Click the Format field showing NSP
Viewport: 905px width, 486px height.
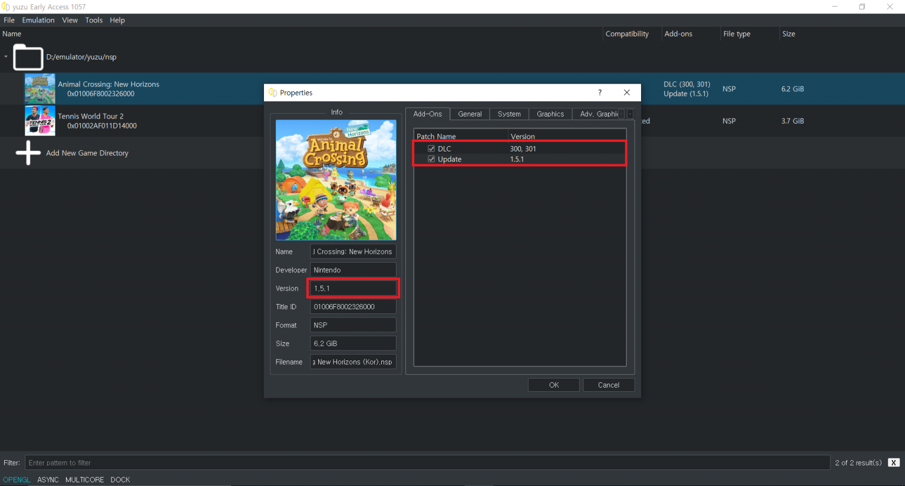point(353,325)
